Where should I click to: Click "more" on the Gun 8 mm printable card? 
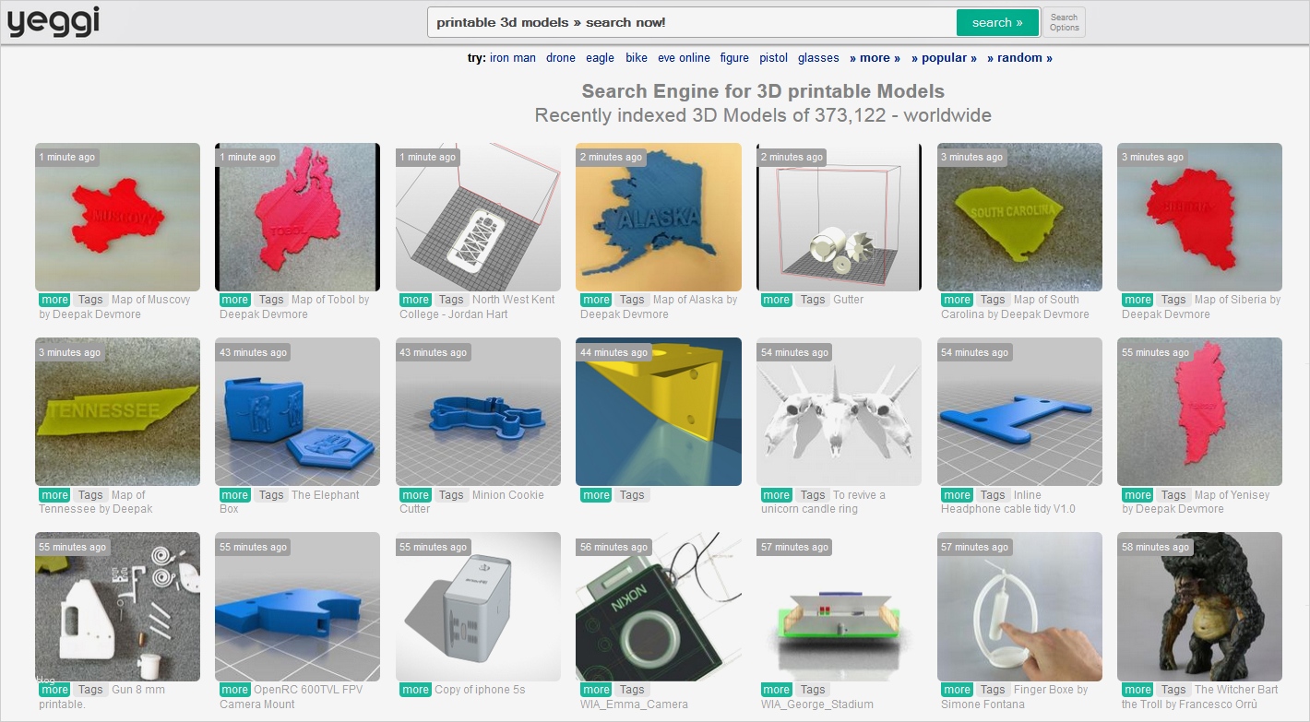(x=54, y=689)
